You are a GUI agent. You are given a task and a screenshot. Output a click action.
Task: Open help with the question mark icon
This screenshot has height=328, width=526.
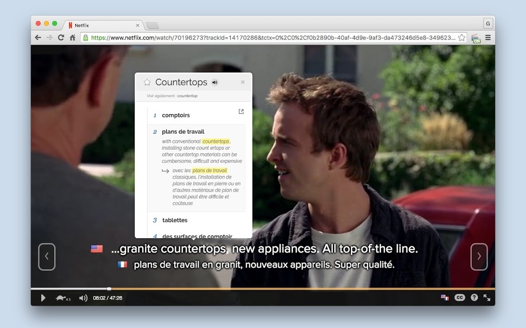click(474, 297)
